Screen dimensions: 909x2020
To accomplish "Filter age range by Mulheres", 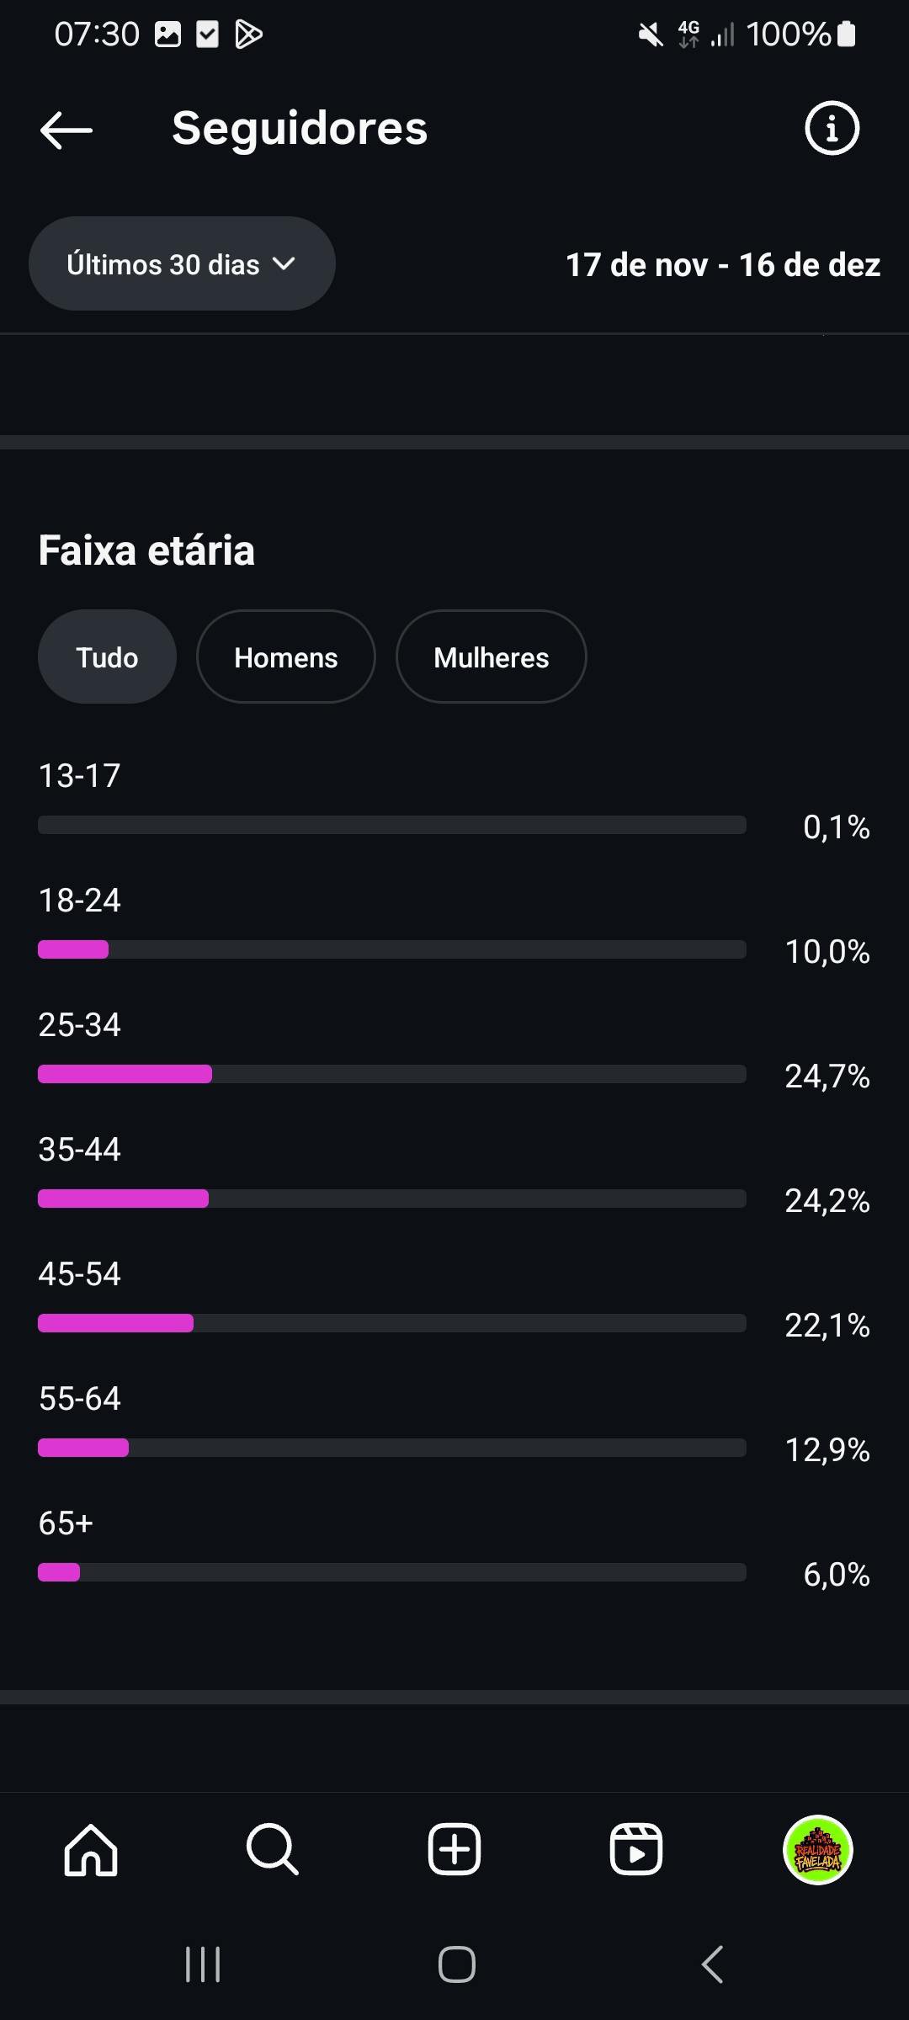I will coord(492,657).
